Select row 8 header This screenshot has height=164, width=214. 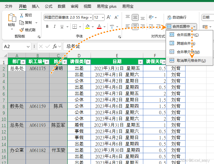[x=4, y=106]
